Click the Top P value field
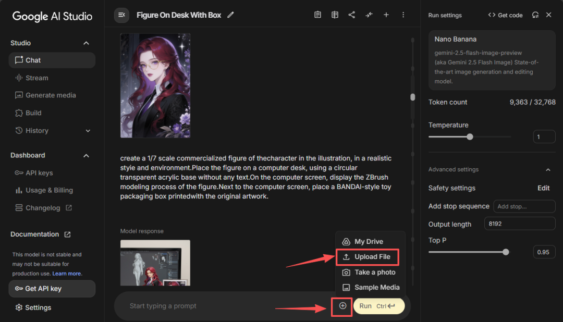The image size is (563, 322). click(x=544, y=252)
